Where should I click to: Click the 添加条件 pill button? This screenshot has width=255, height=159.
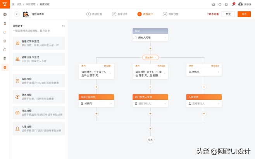[x=150, y=58]
